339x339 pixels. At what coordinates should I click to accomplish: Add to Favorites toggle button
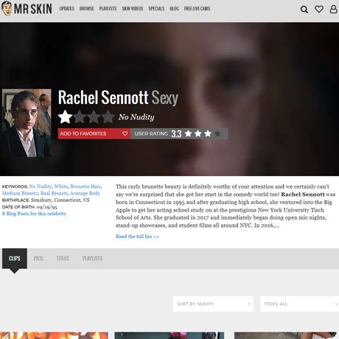pos(94,133)
